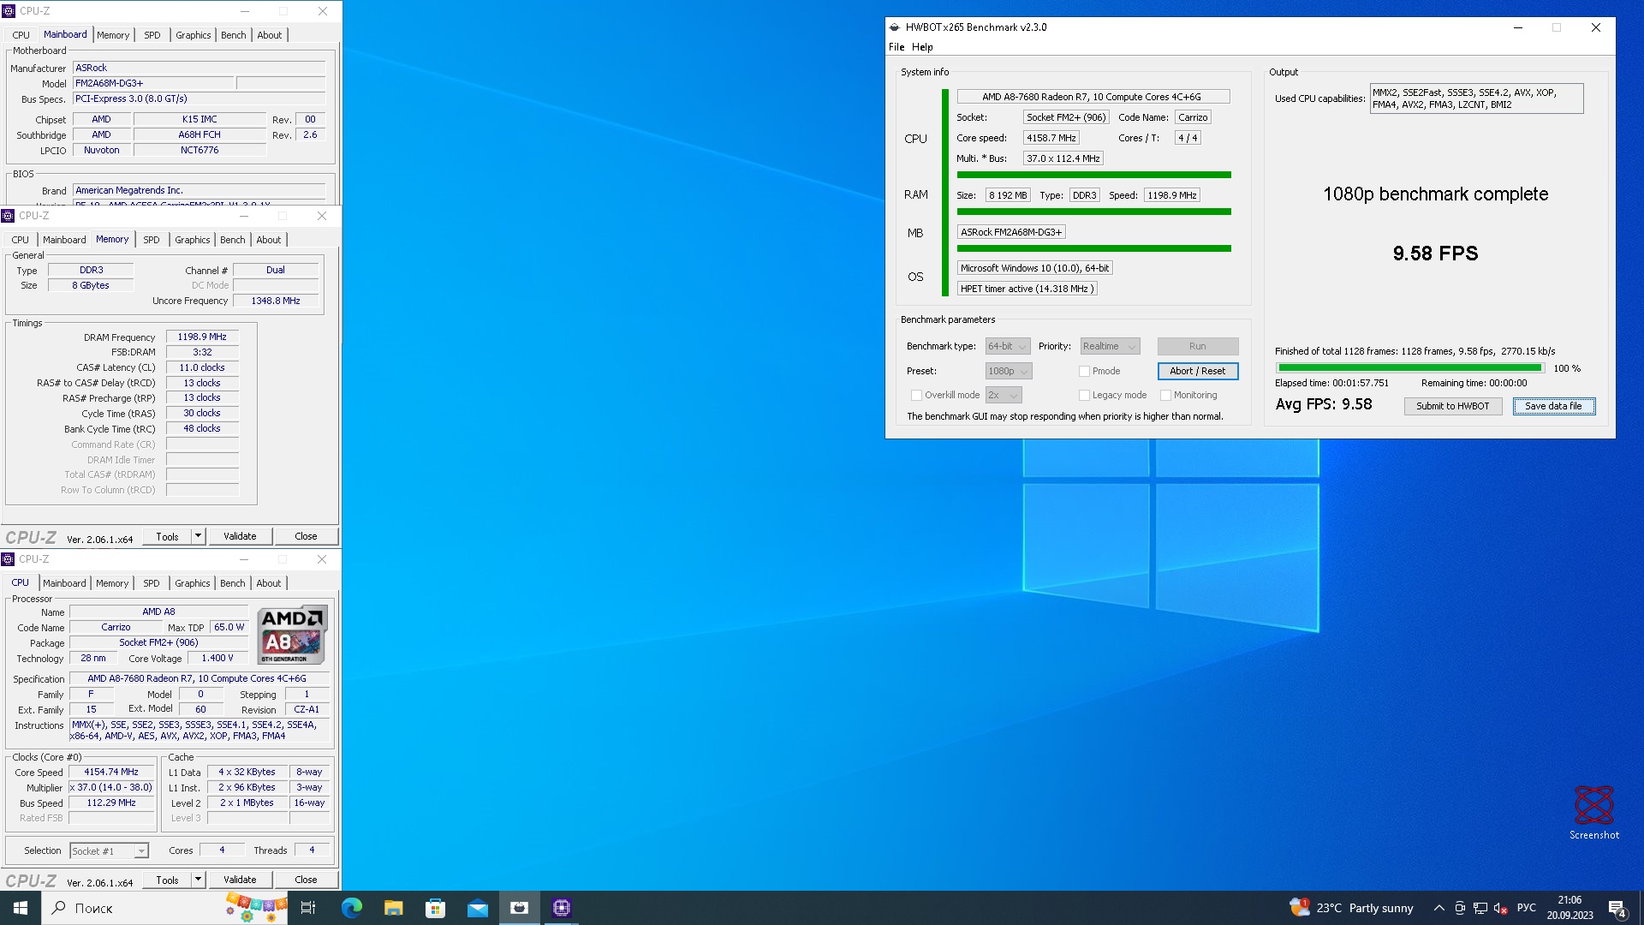Click the Abort / Reset button
The width and height of the screenshot is (1644, 925).
[1197, 371]
